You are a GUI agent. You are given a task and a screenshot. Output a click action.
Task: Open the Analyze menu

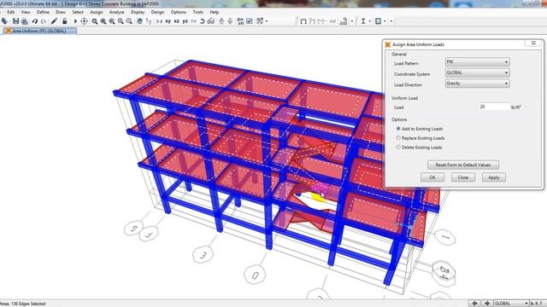(116, 12)
